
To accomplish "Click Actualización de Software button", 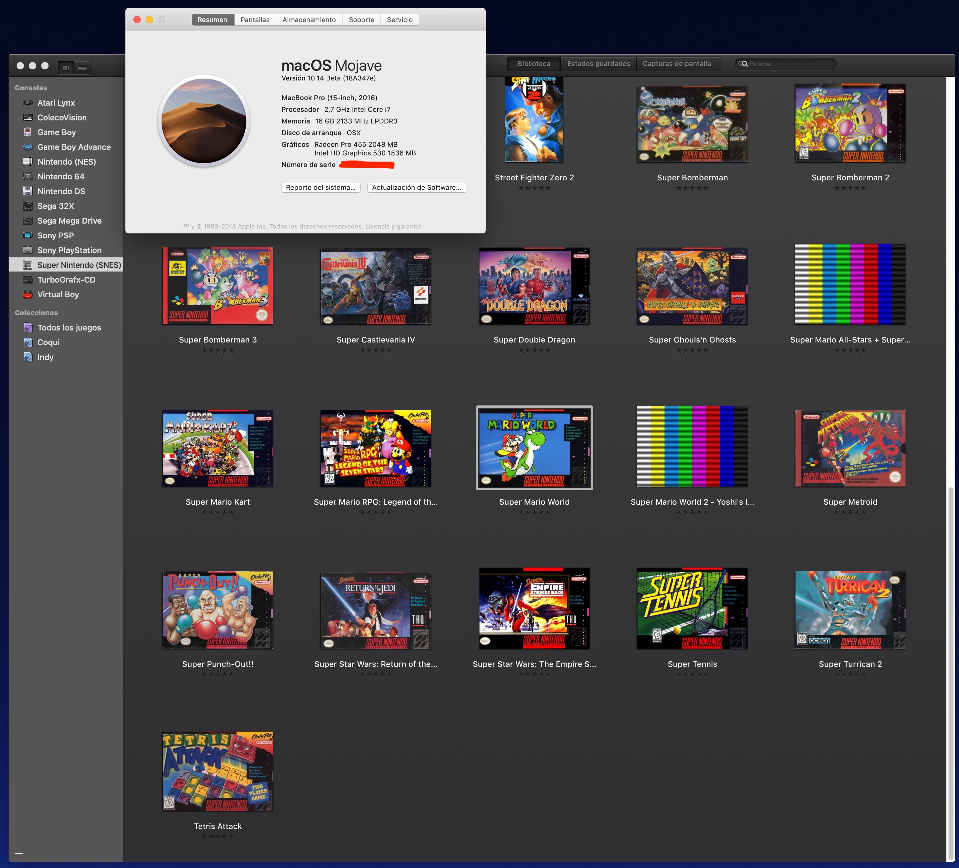I will [x=416, y=187].
